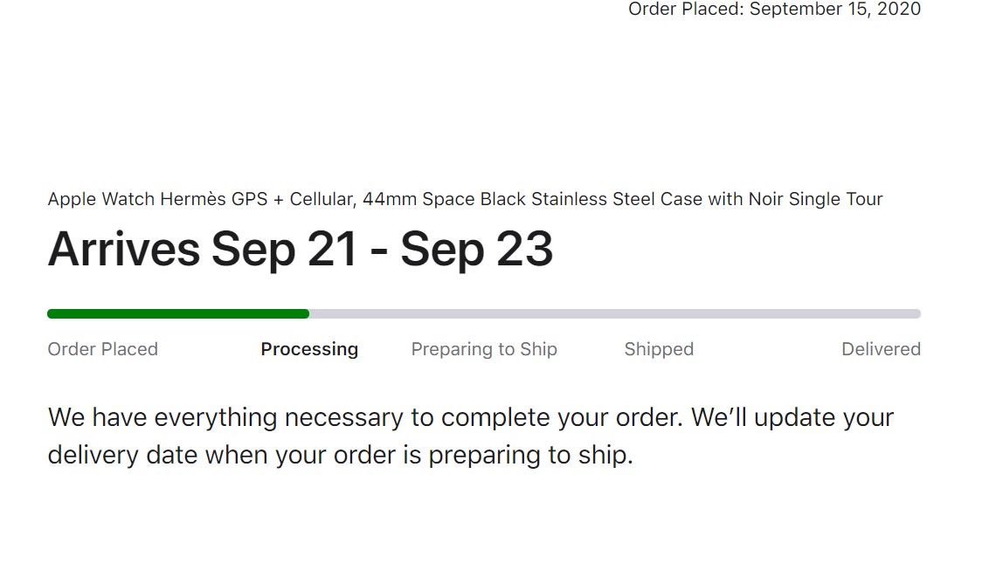The height and width of the screenshot is (570, 989).
Task: Click the 'Preparing to Ship' stage label
Action: click(x=484, y=349)
